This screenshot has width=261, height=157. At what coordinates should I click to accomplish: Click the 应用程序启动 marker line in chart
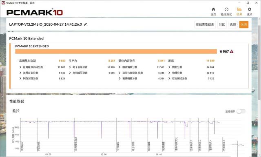point(74,135)
